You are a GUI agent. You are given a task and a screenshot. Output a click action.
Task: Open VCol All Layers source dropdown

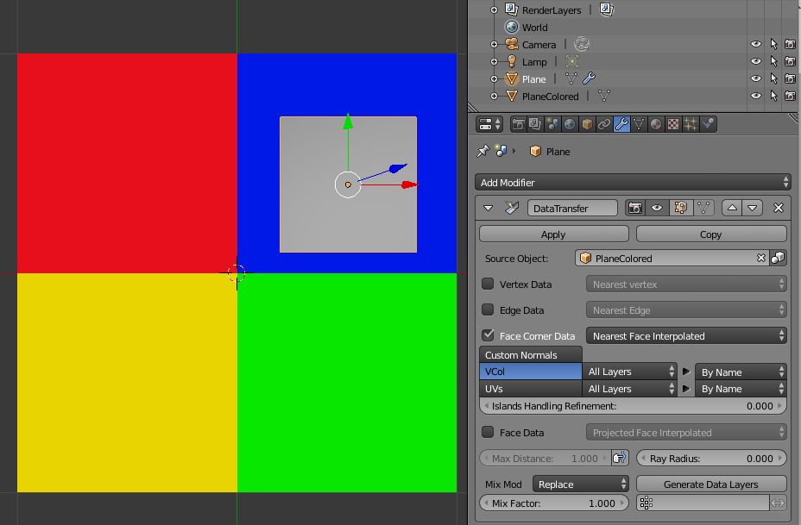[630, 372]
